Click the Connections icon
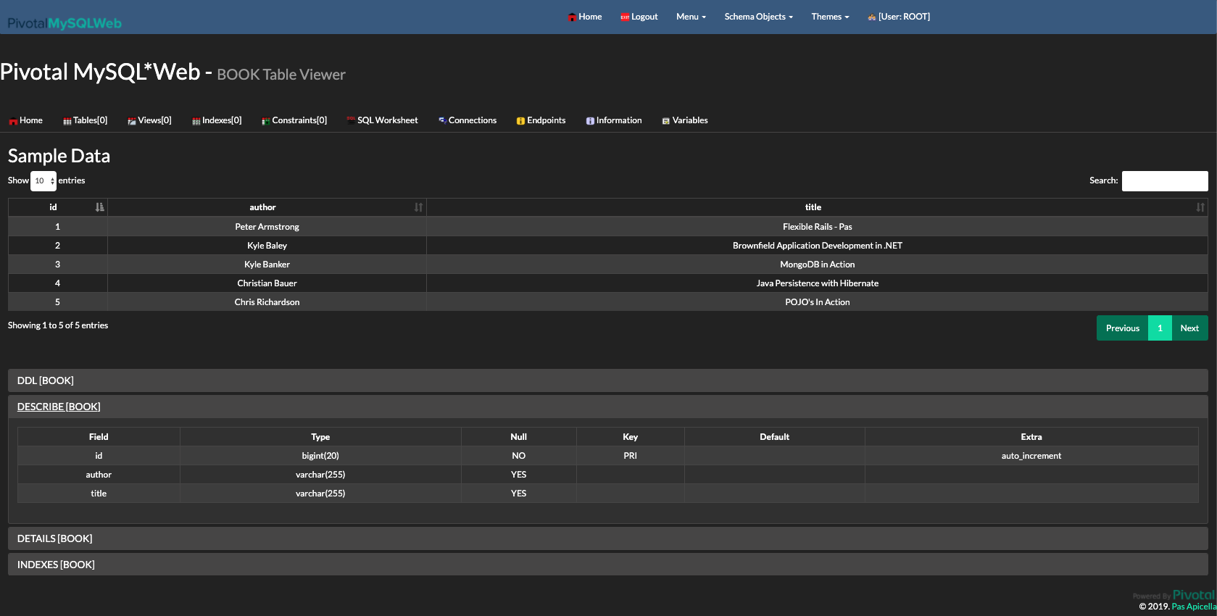 click(442, 120)
